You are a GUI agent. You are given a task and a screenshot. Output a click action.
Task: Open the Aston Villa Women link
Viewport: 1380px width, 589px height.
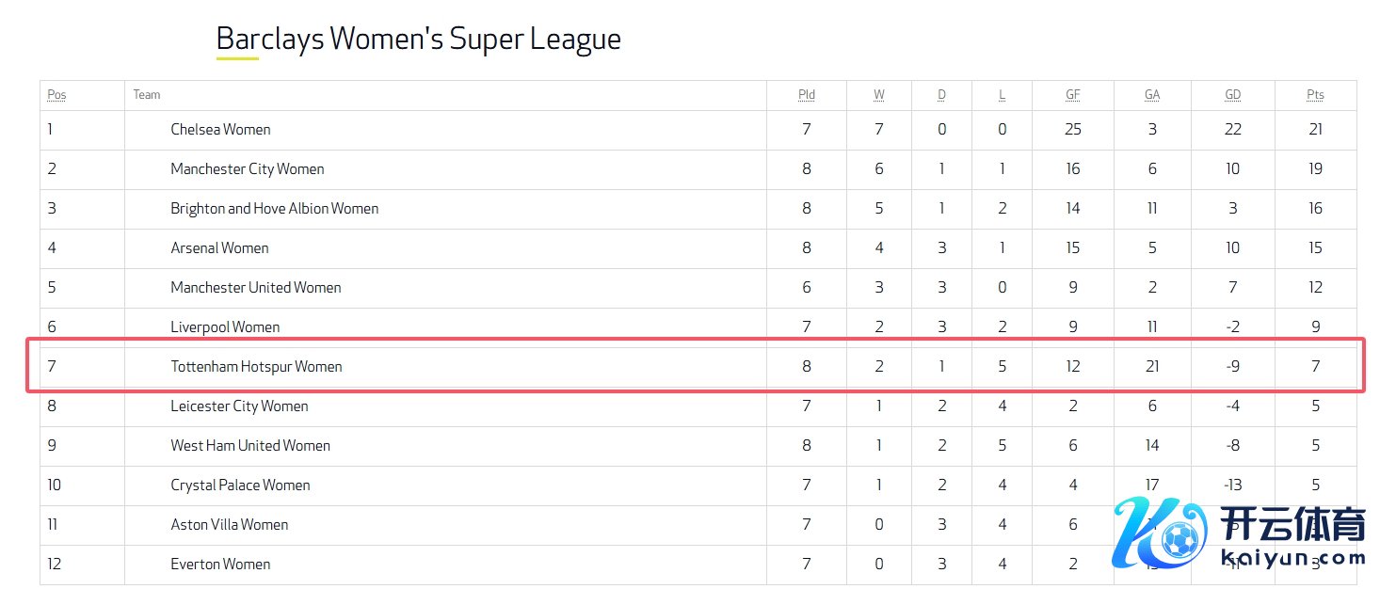click(229, 525)
